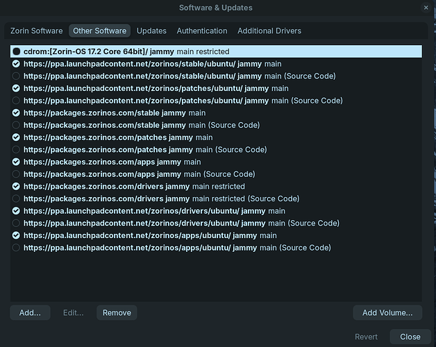Uncheck the launchpad zorinos/stable main repository
436x347 pixels.
point(16,64)
